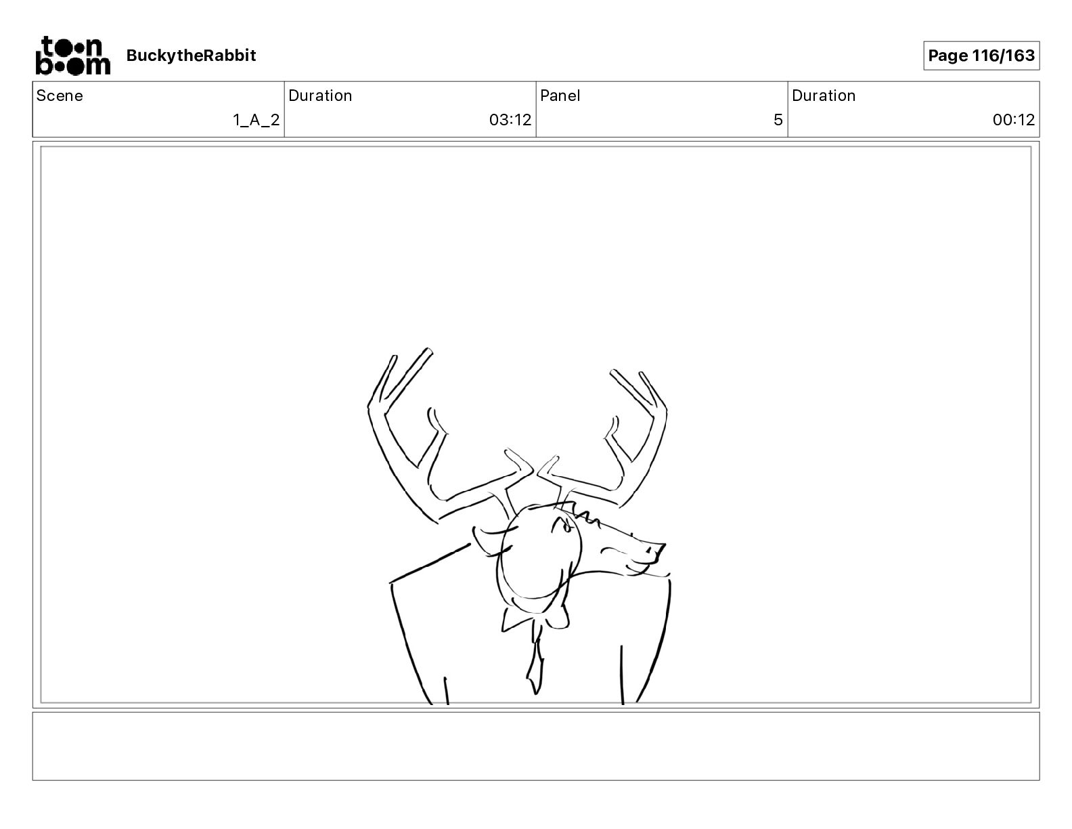Select the Scene label

click(60, 95)
